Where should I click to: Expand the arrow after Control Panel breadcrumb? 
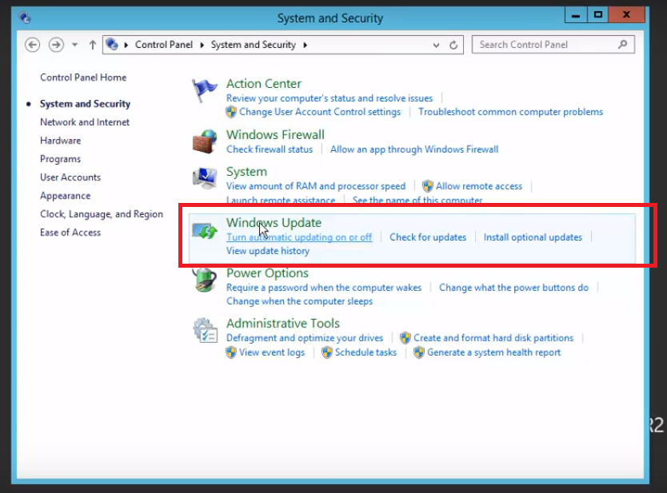click(202, 45)
